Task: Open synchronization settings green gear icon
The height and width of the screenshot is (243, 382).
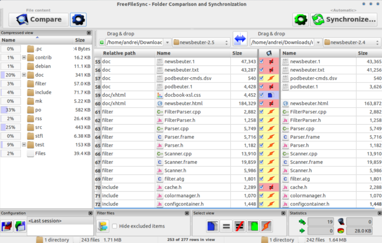Action: [x=301, y=19]
